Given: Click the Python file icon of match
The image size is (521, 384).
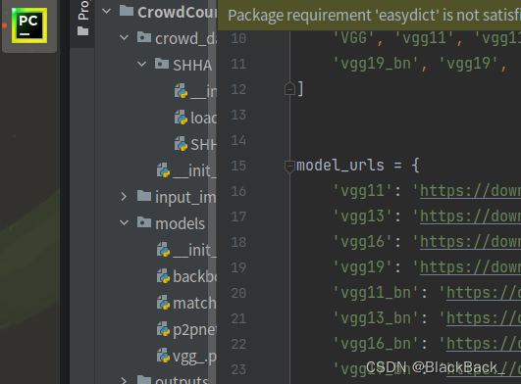Looking at the screenshot, I should point(163,303).
